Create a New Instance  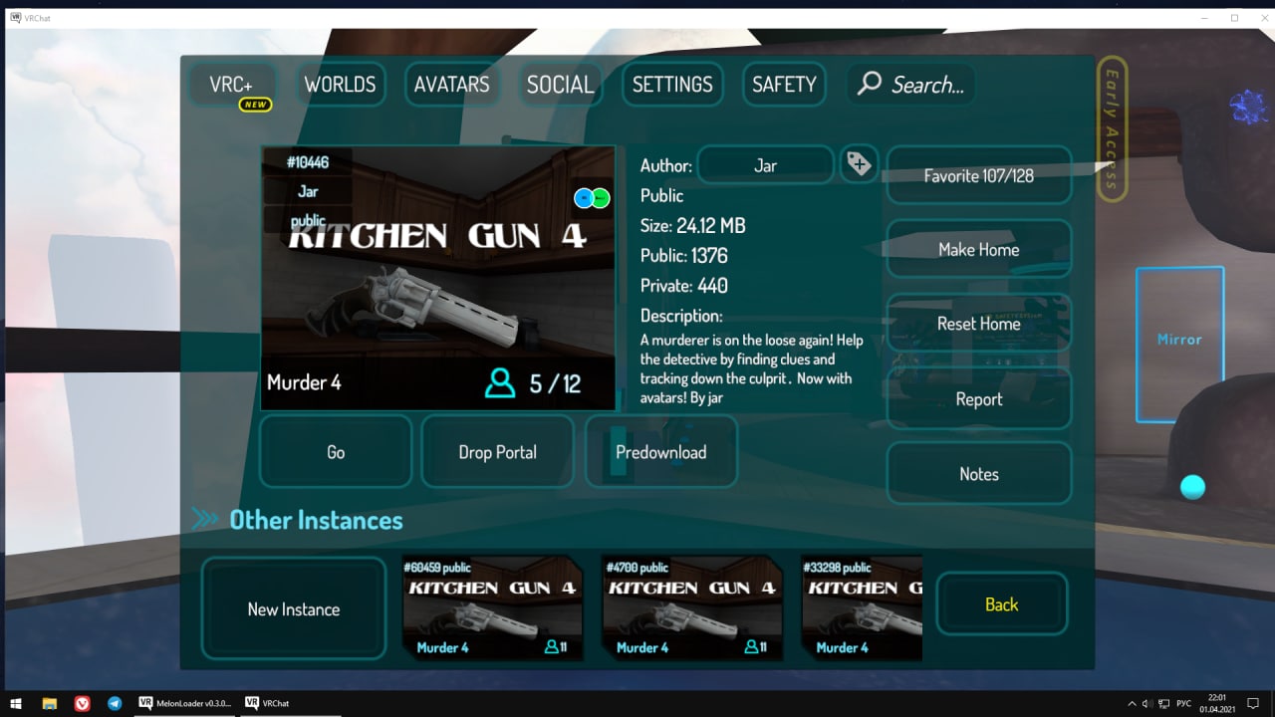(x=294, y=608)
